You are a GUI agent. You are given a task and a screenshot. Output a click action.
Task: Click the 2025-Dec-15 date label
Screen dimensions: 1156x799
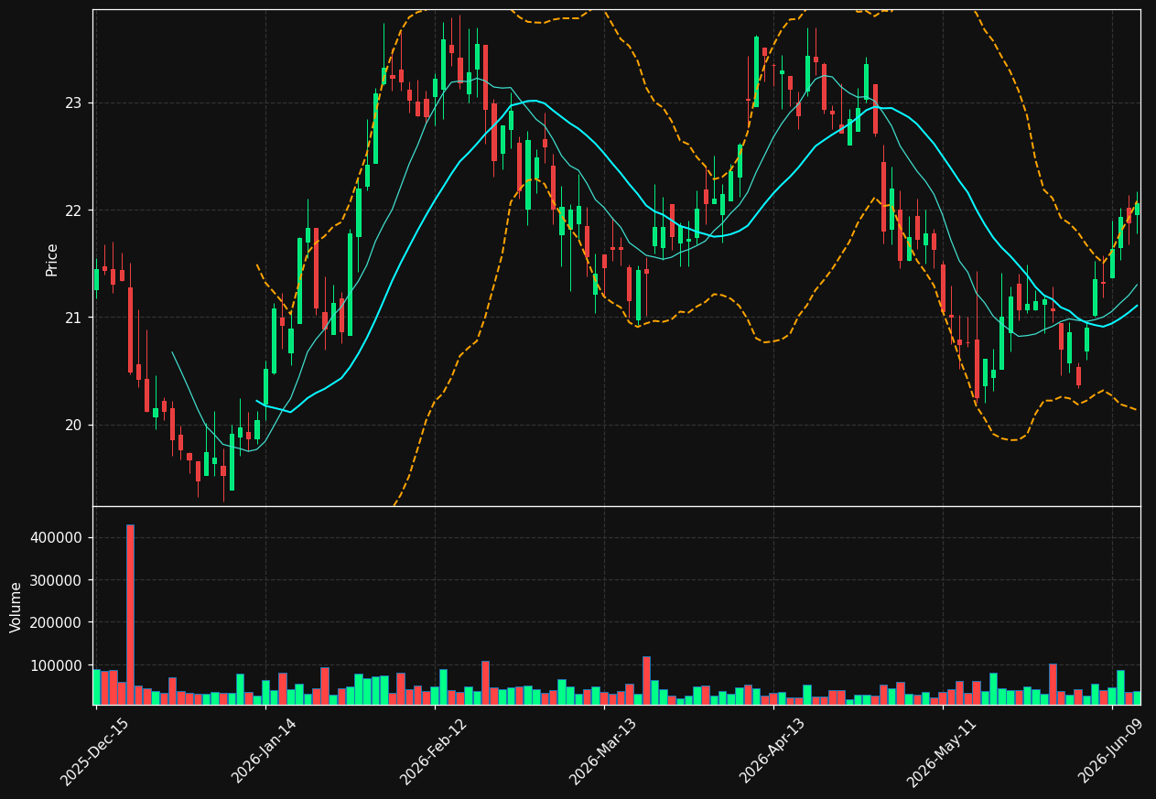[95, 751]
